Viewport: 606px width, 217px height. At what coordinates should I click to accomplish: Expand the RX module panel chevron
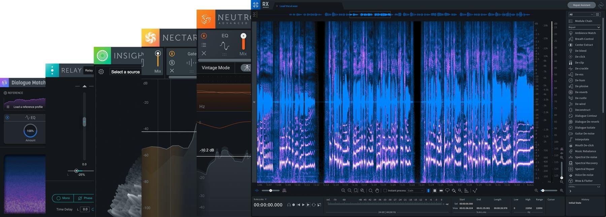570,191
